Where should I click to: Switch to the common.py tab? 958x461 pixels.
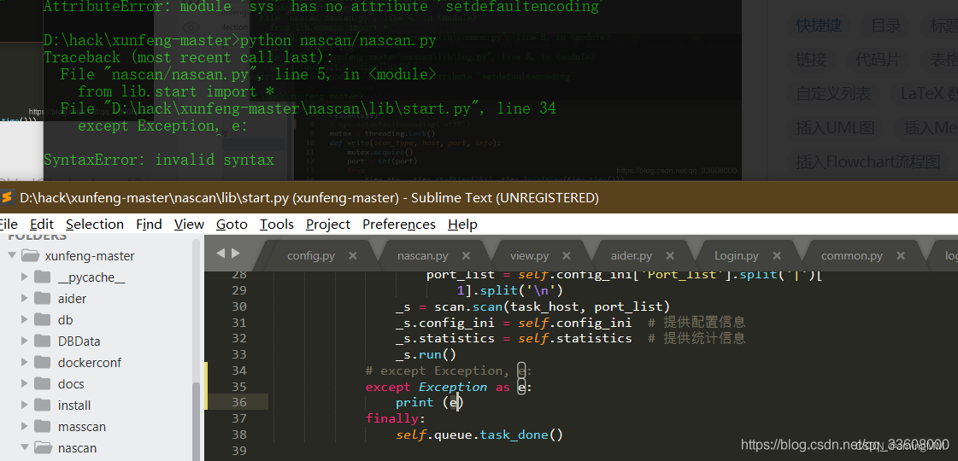point(852,256)
